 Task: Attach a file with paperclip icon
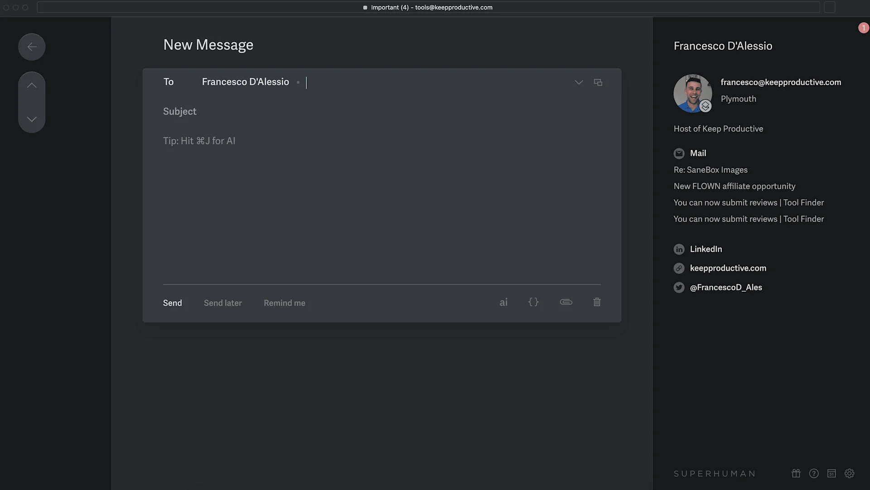click(566, 302)
